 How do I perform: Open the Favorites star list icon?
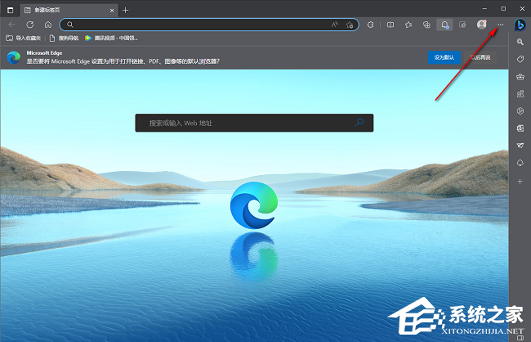point(408,25)
